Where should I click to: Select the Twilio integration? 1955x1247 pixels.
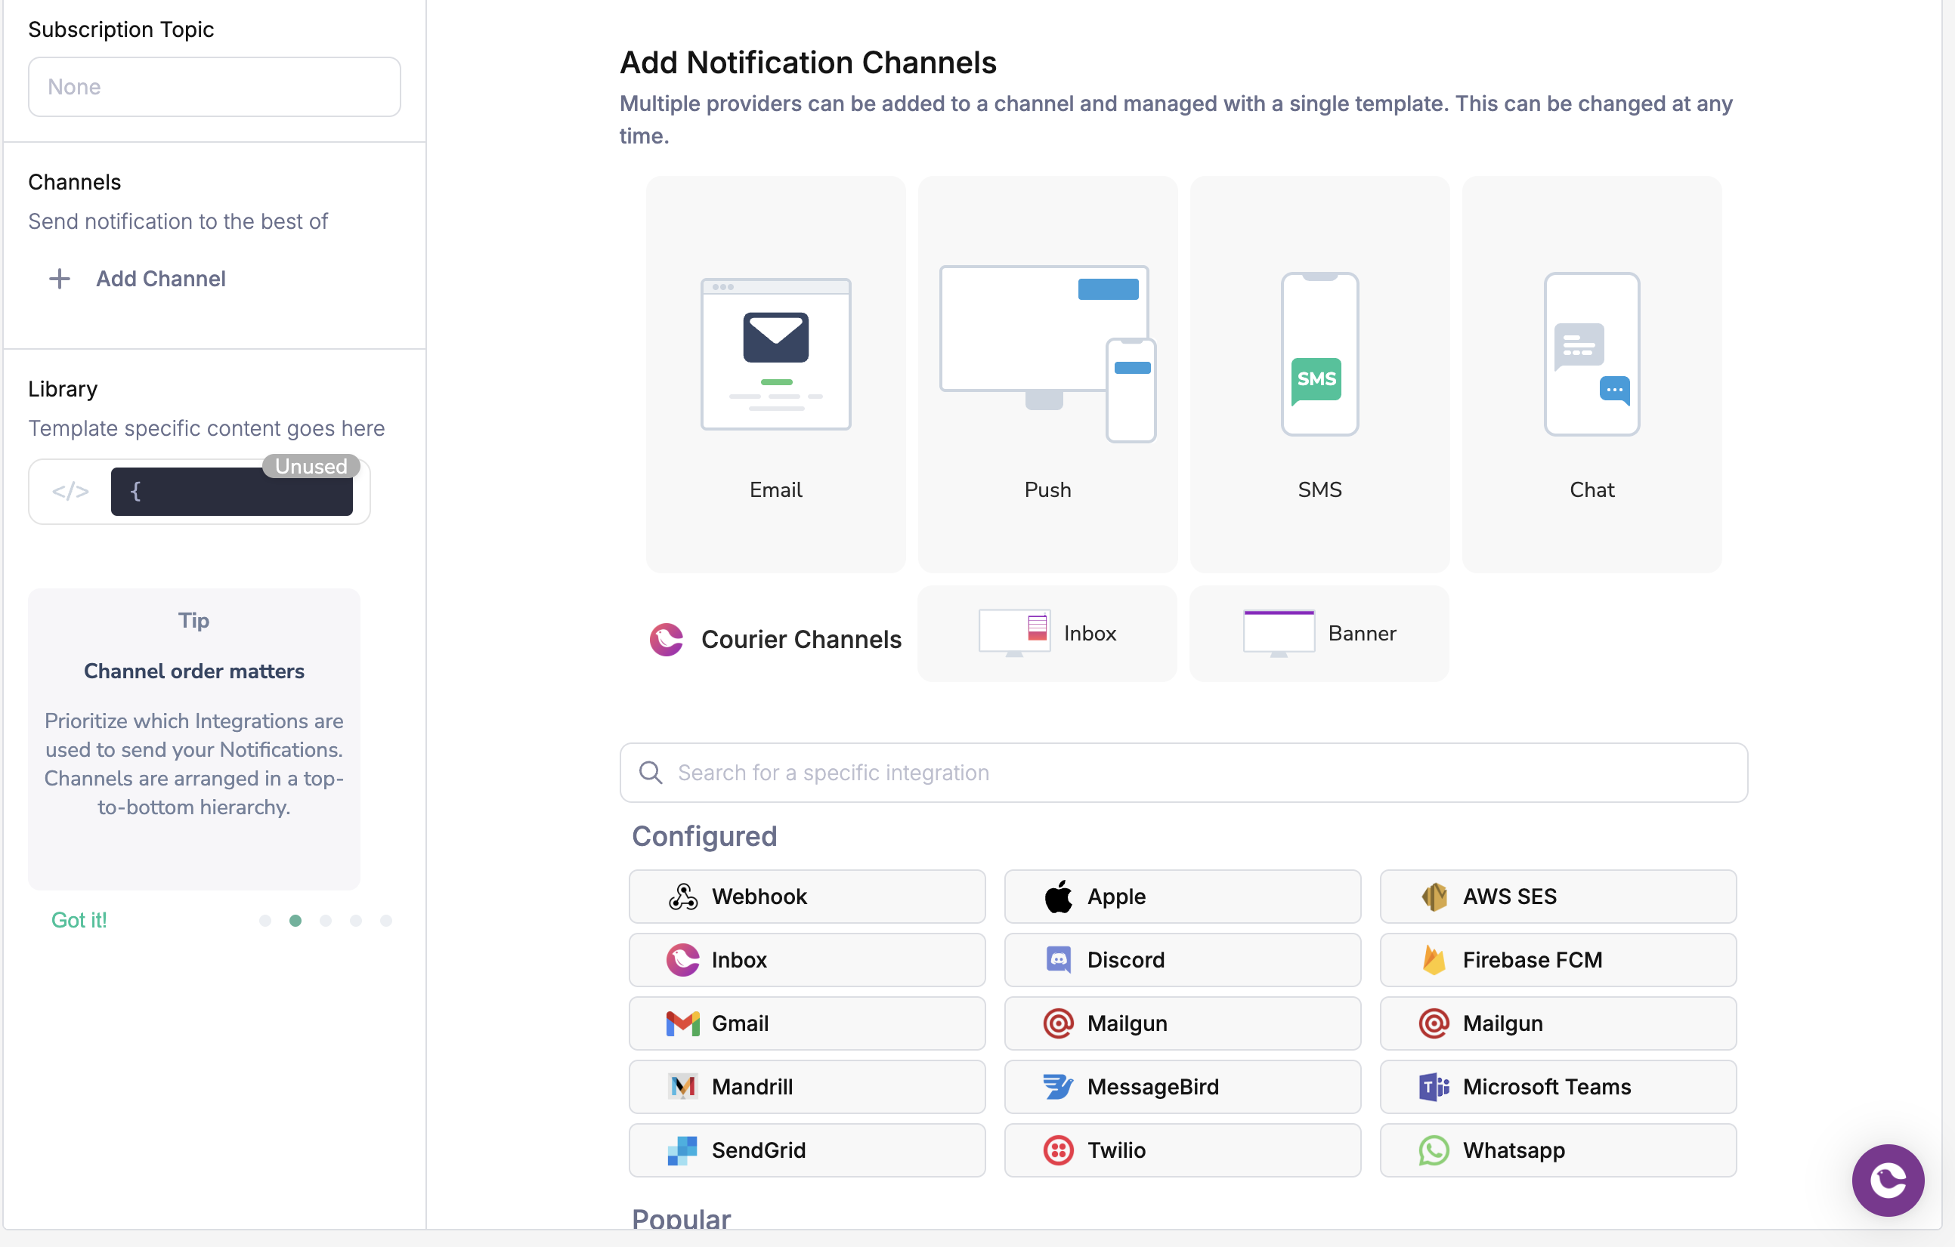coord(1181,1150)
